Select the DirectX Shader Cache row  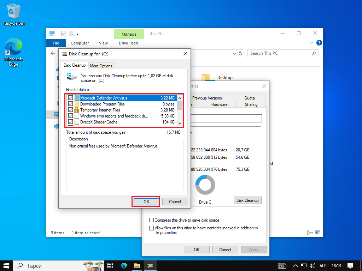tap(122, 122)
